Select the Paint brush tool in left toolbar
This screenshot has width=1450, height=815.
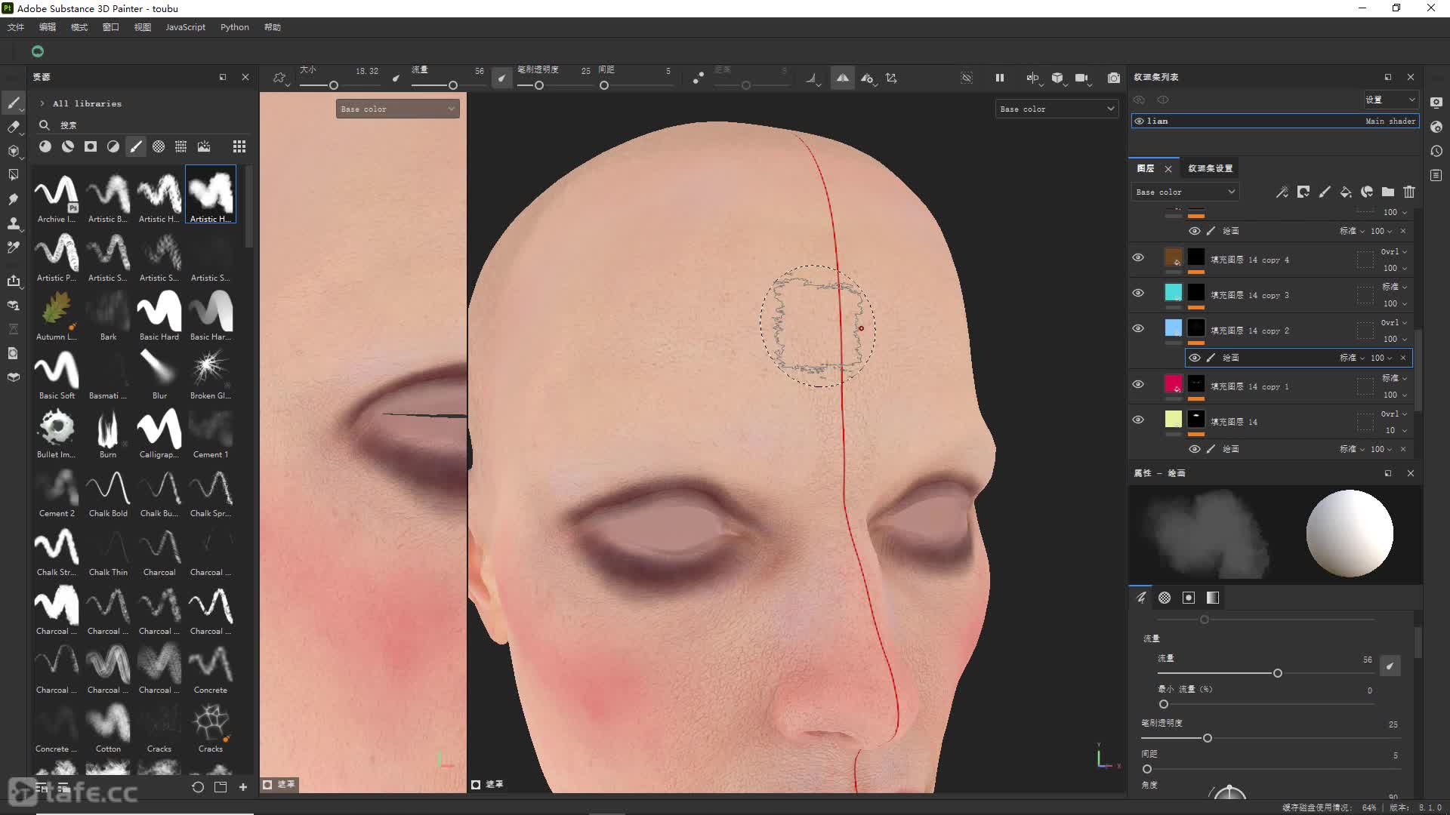pyautogui.click(x=14, y=103)
